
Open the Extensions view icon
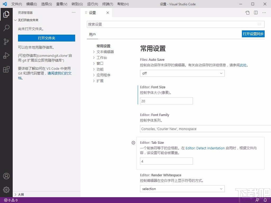point(6,70)
